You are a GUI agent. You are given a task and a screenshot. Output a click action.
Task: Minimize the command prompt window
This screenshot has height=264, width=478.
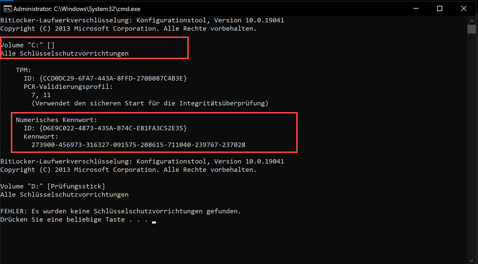(416, 8)
